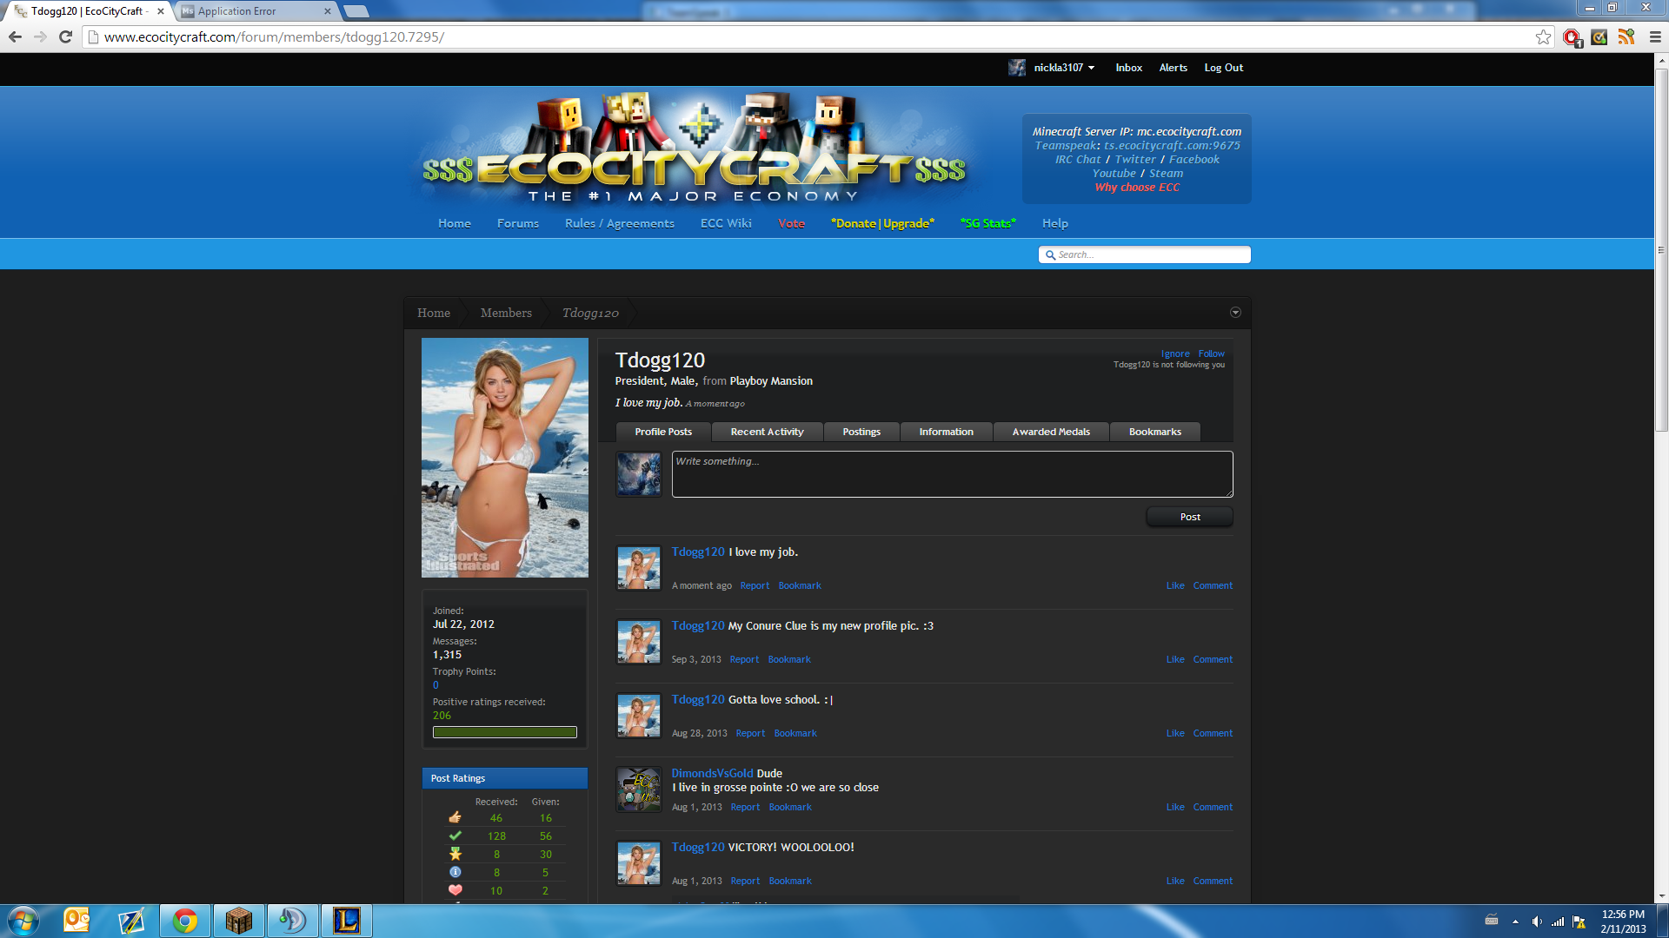
Task: Follow user Tdogg120
Action: tap(1211, 353)
